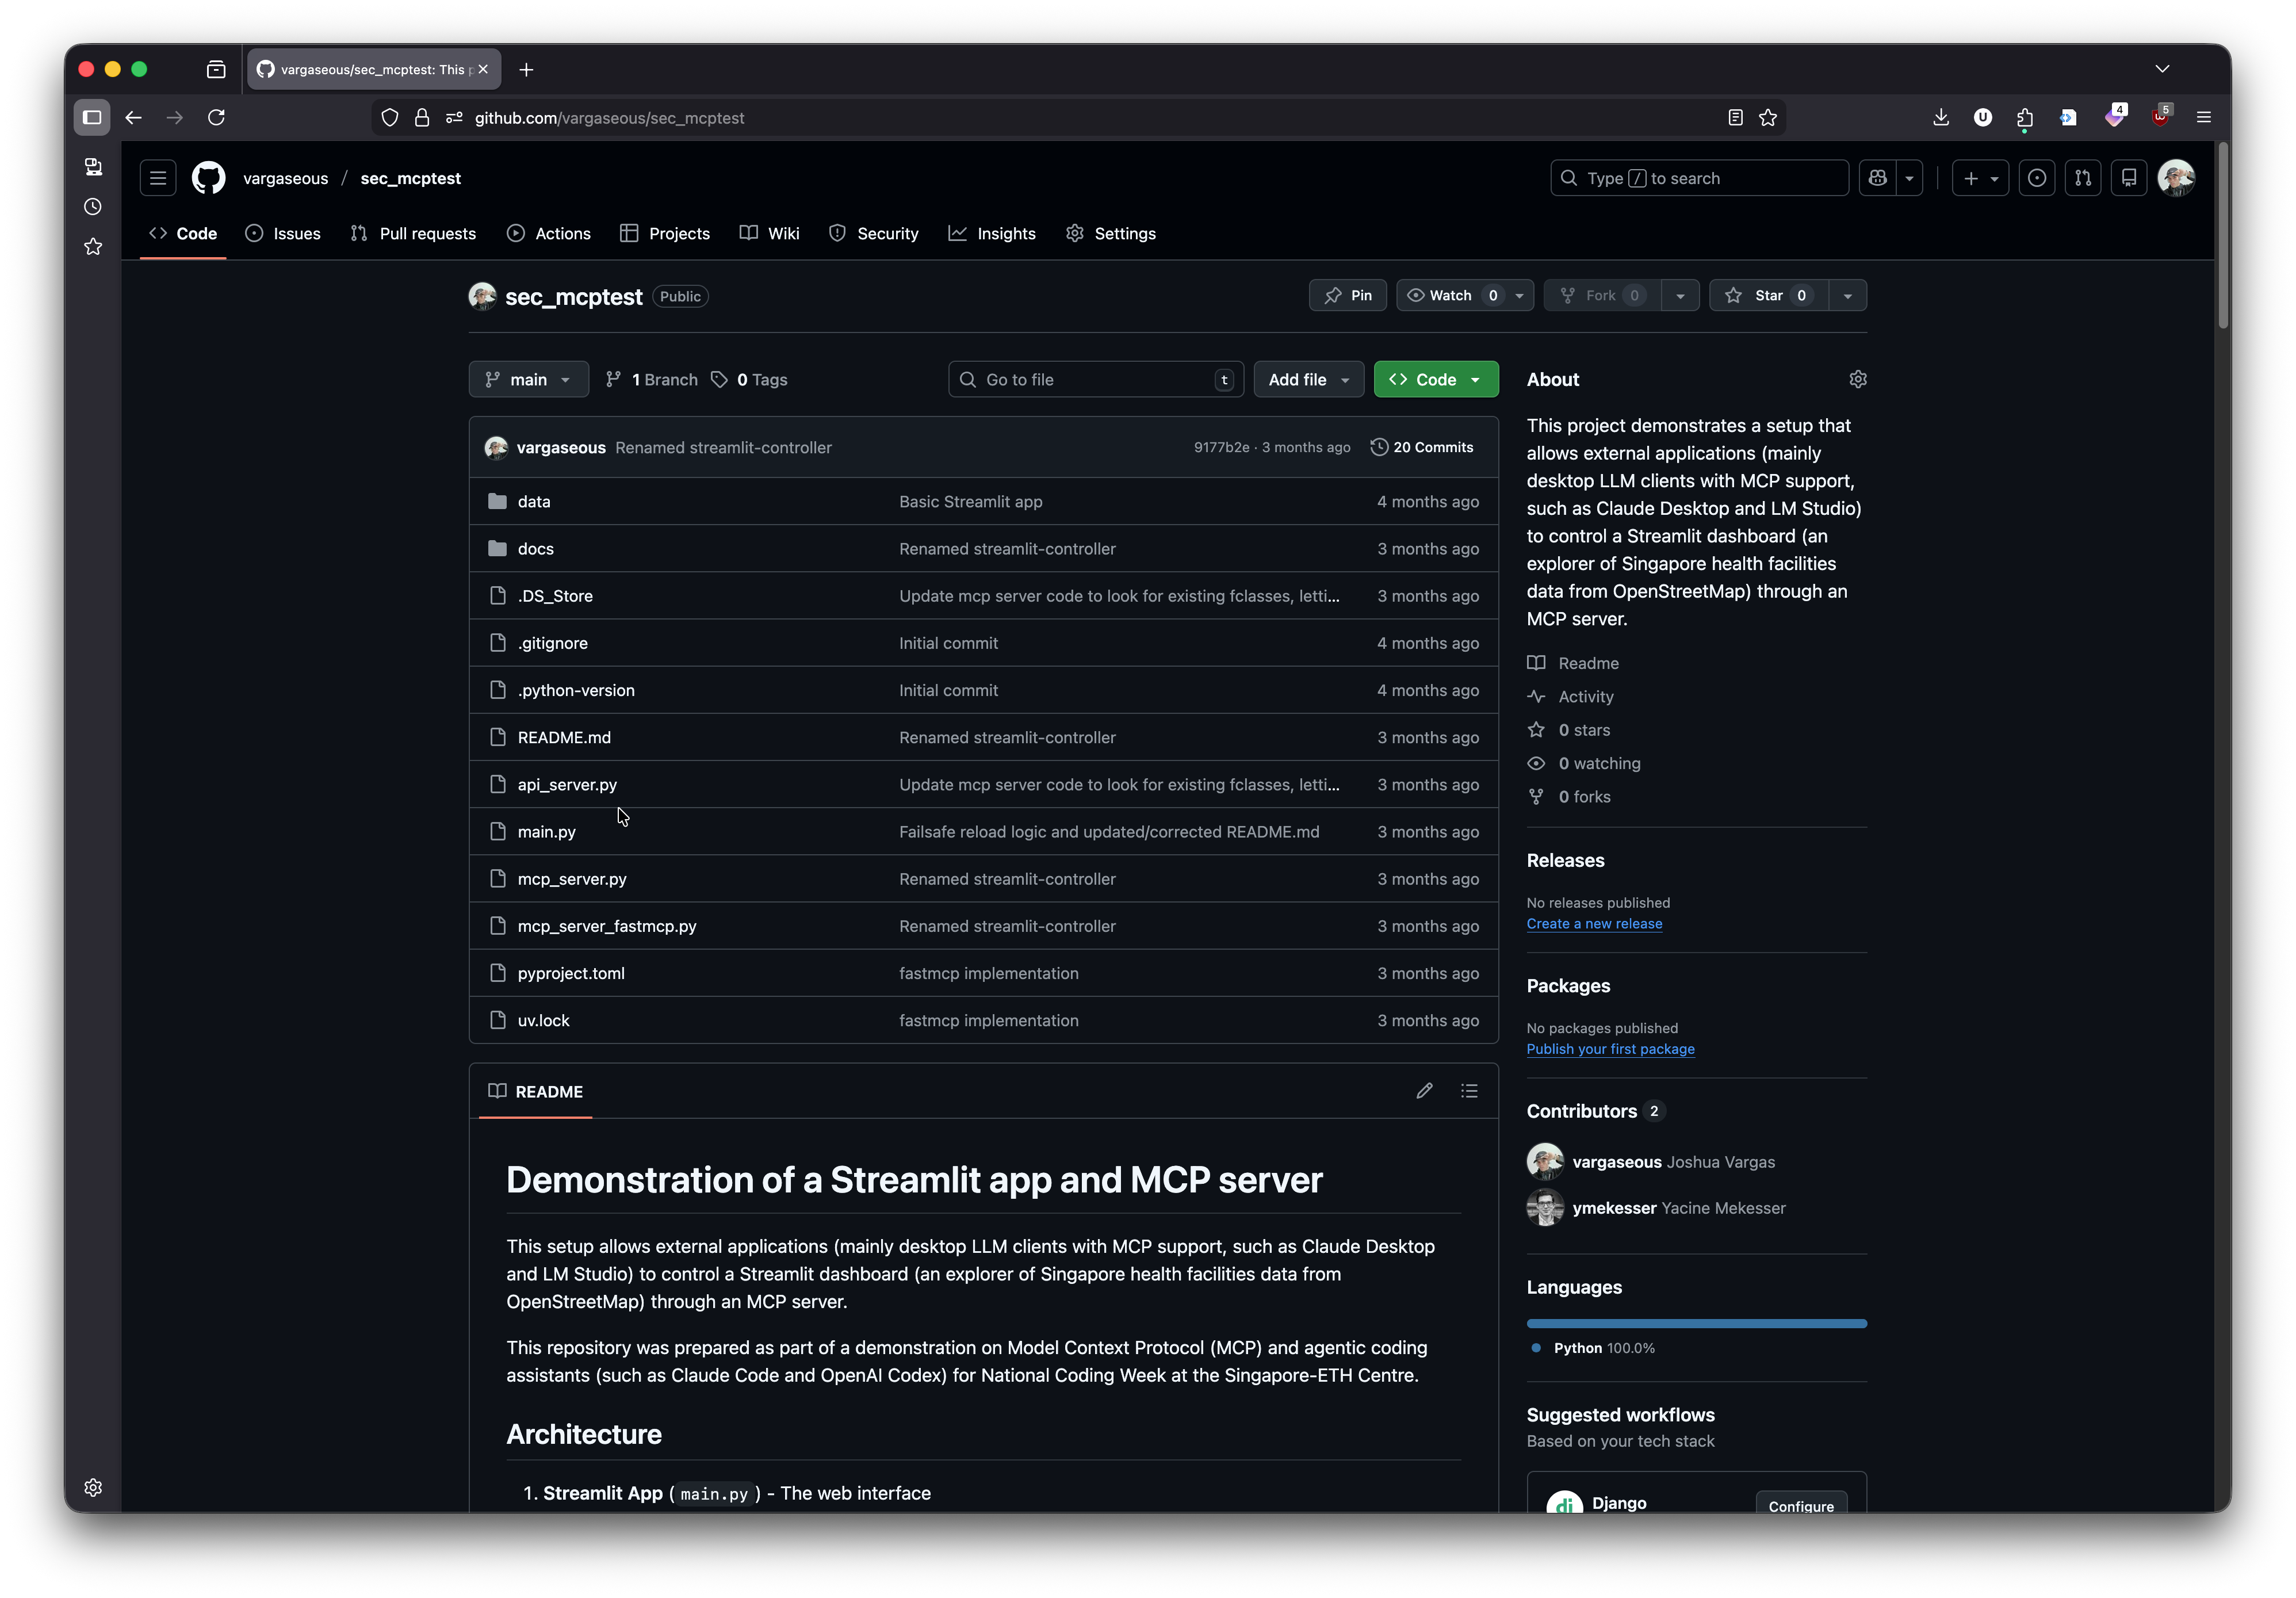Viewport: 2296px width, 1598px height.
Task: Open the GitHub home logo
Action: pyautogui.click(x=209, y=178)
